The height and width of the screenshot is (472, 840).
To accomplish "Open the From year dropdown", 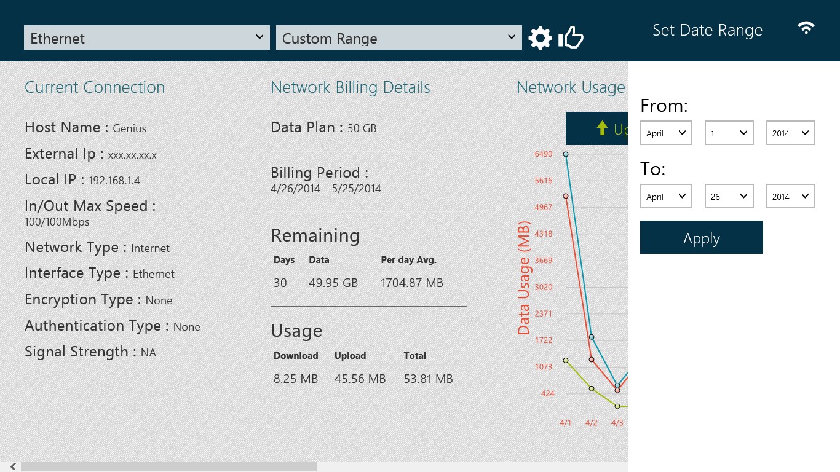I will (x=790, y=133).
